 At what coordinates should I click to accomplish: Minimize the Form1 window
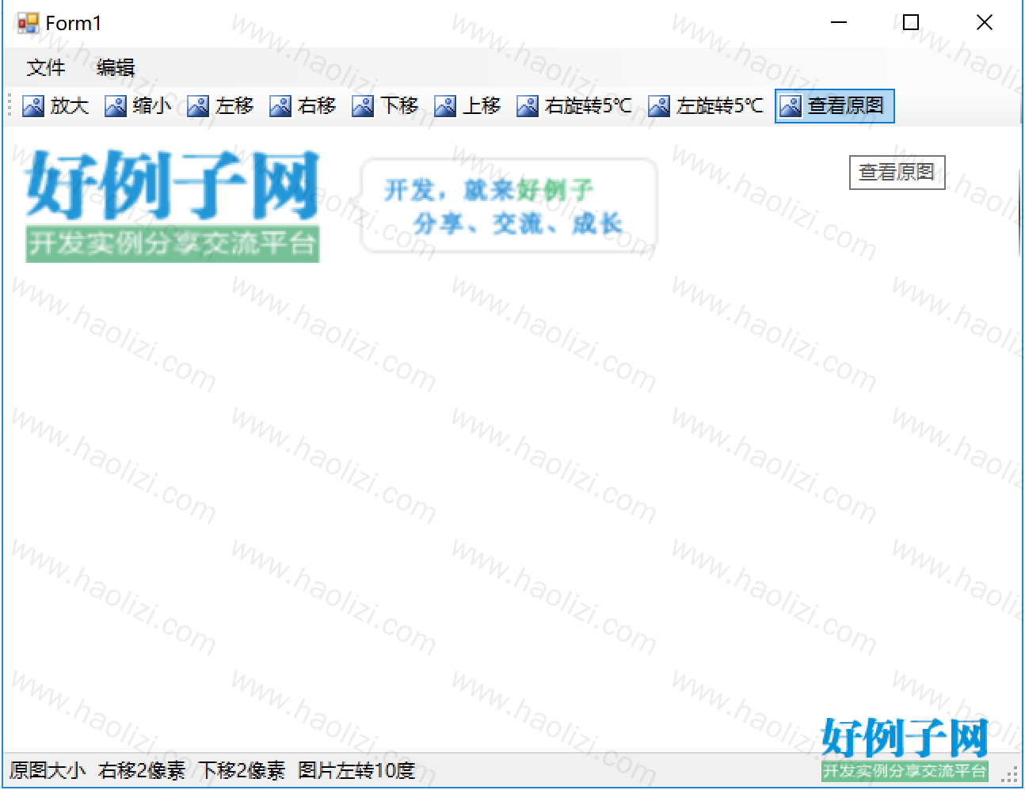[x=839, y=23]
